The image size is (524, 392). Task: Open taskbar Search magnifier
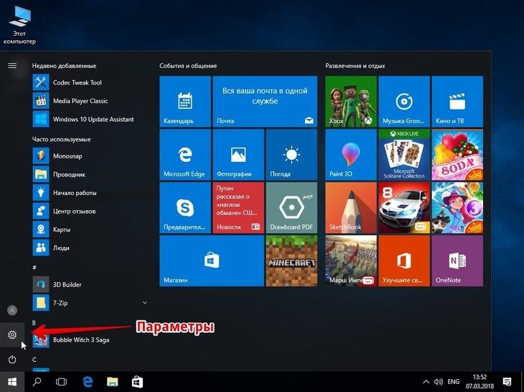(x=37, y=382)
